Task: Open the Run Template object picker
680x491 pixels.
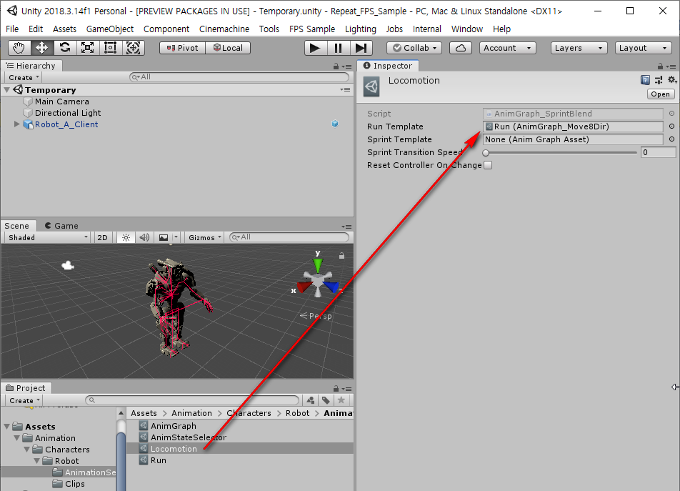Action: (x=671, y=127)
